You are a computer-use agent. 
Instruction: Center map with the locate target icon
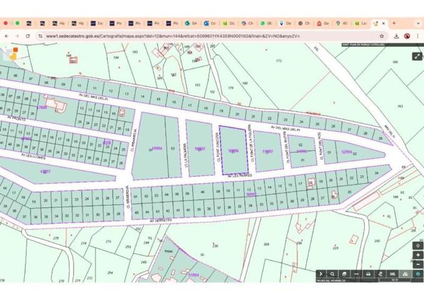click(418, 246)
